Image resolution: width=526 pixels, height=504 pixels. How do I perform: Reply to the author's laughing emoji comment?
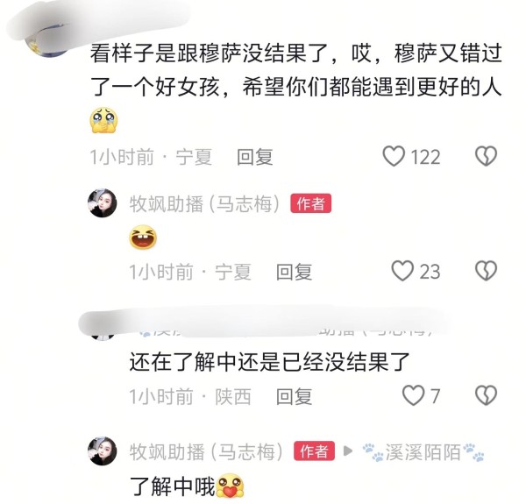pyautogui.click(x=295, y=272)
